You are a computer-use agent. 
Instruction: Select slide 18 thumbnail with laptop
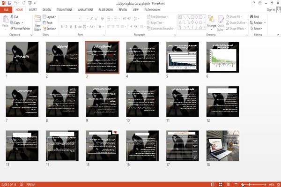222,146
